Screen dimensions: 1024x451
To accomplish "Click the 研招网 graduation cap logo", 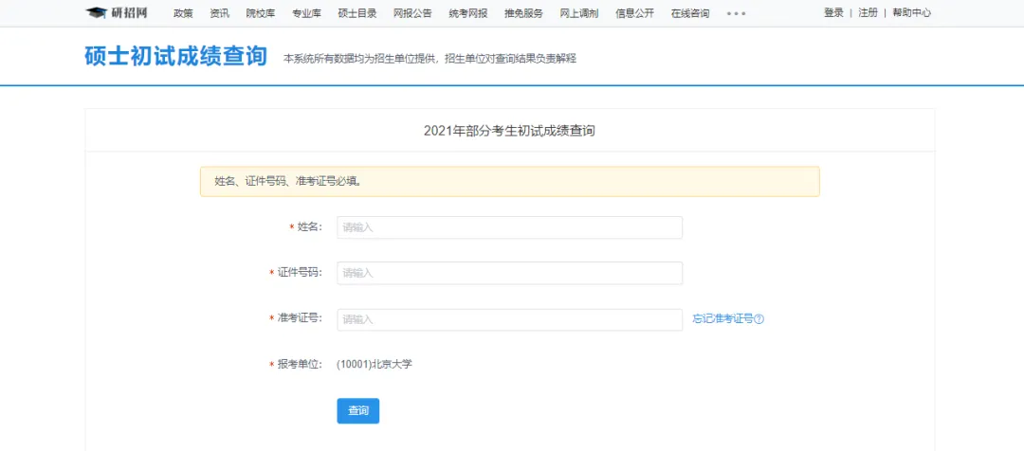I will [x=117, y=13].
